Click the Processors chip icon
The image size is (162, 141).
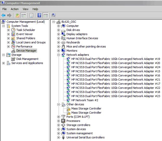pyautogui.click(x=63, y=121)
